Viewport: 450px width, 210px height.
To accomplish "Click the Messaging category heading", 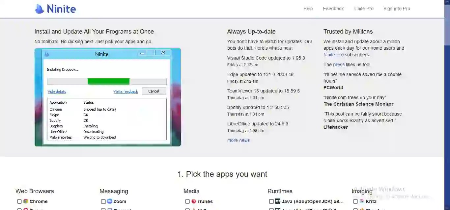I will pyautogui.click(x=114, y=191).
